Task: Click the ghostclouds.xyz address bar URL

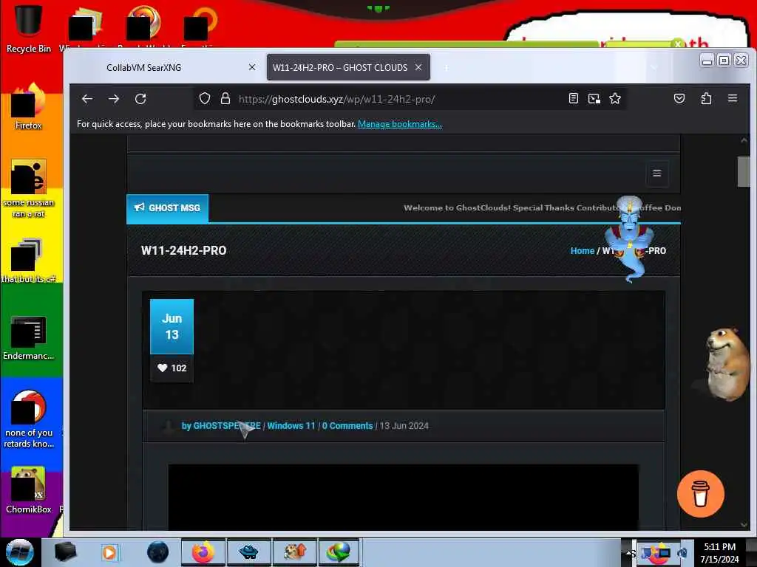Action: coord(336,99)
